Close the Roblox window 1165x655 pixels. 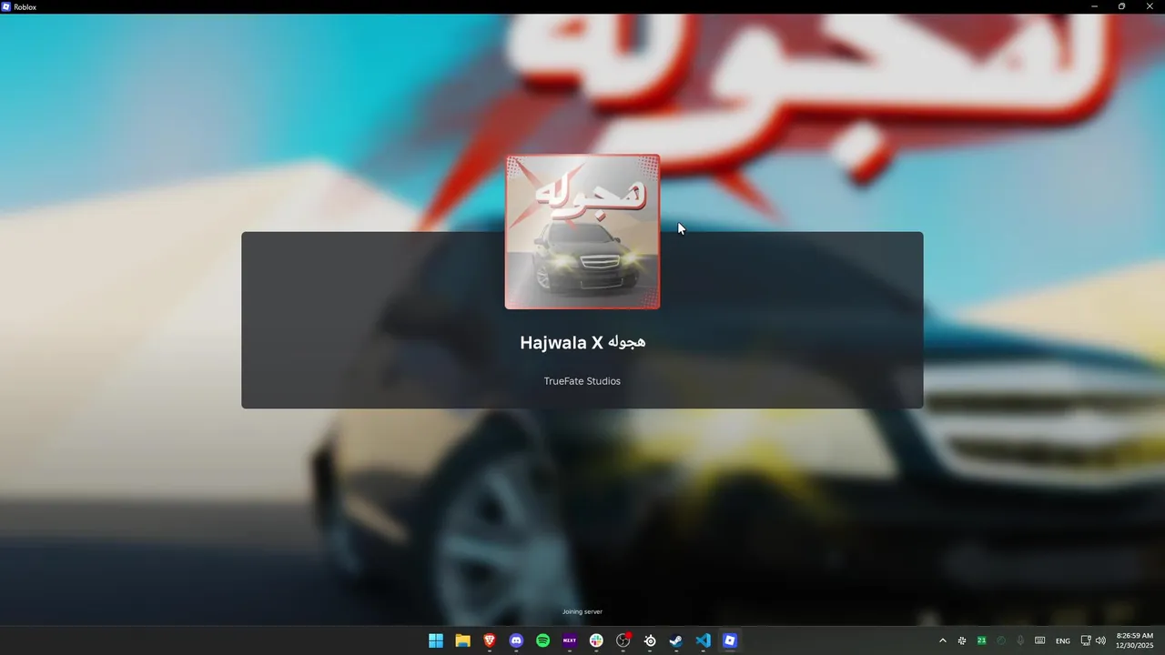(1150, 6)
